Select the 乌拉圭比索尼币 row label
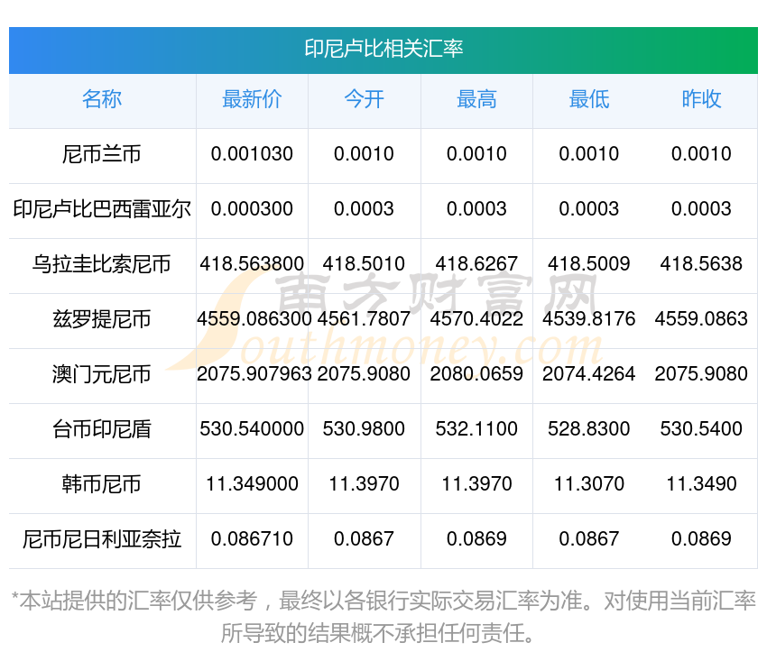 pos(102,264)
